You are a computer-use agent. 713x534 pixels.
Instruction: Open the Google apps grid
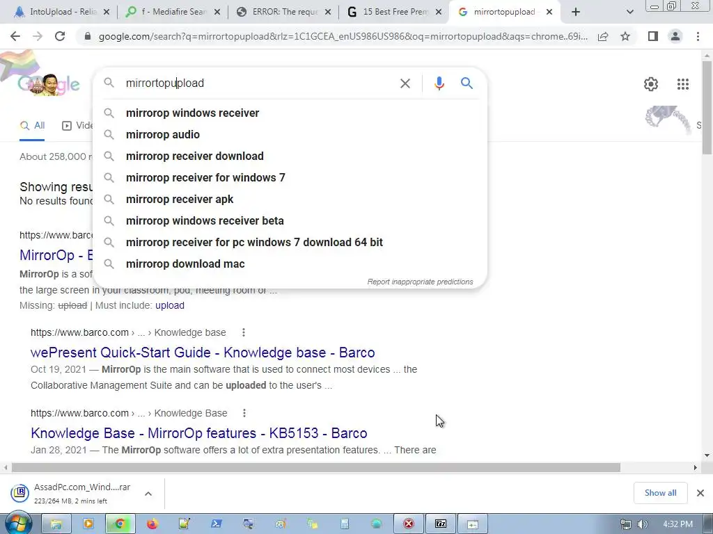(x=682, y=84)
